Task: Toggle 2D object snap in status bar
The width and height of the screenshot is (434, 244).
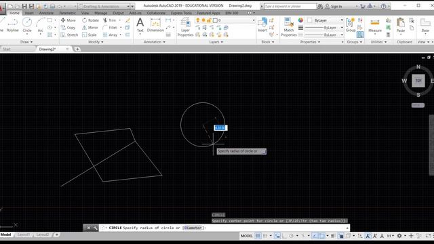Action: tap(322, 236)
